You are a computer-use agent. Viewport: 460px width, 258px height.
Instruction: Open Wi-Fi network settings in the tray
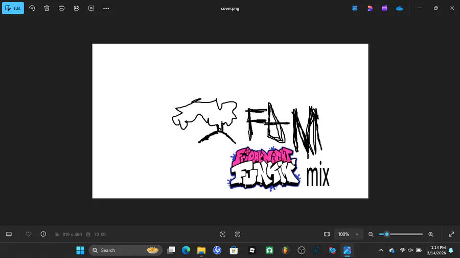pyautogui.click(x=403, y=250)
